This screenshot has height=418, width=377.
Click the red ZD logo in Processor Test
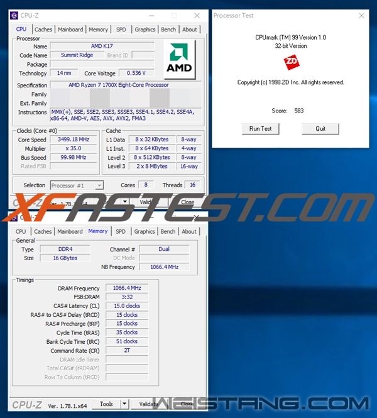292,62
